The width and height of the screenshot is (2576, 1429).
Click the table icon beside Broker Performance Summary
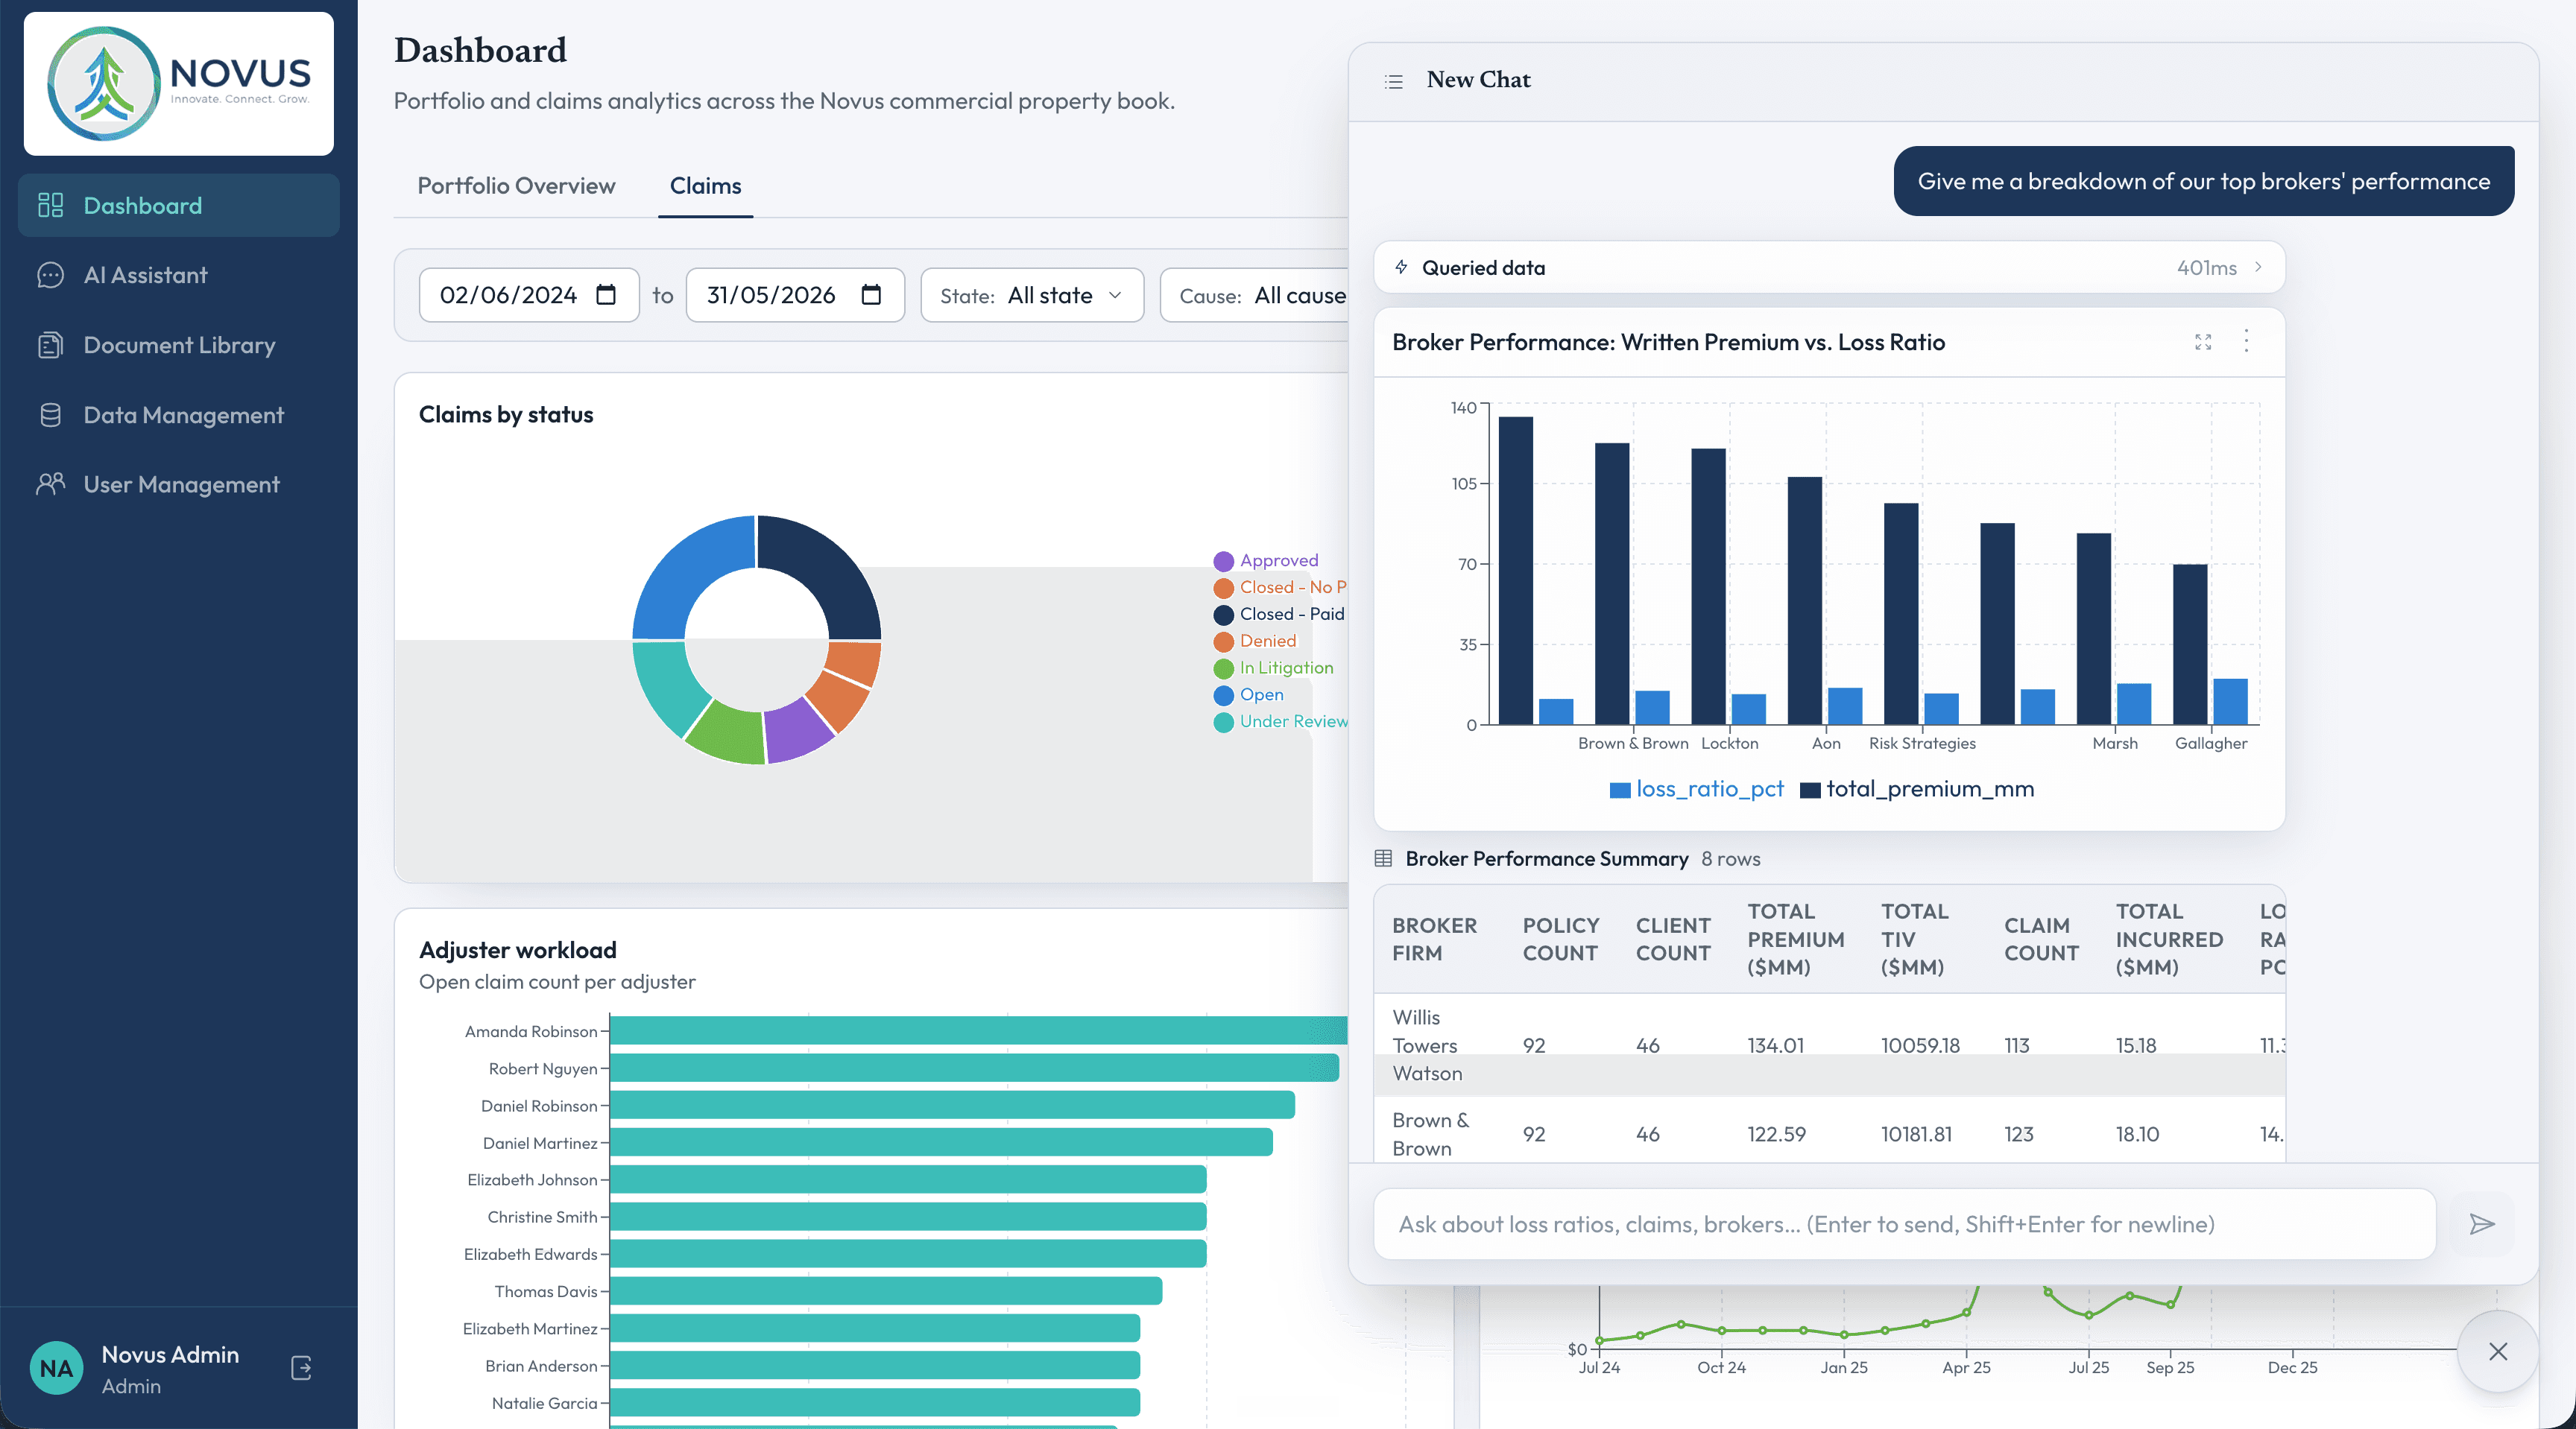(x=1383, y=858)
